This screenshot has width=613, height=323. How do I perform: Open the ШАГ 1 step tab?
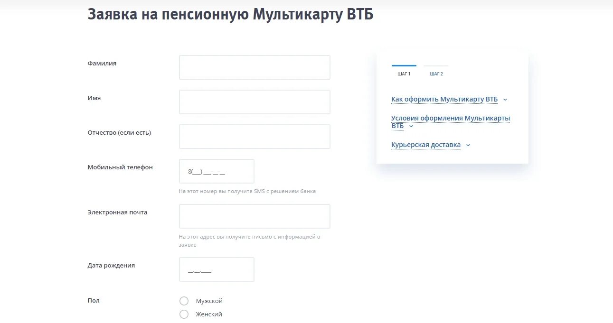pyautogui.click(x=404, y=71)
